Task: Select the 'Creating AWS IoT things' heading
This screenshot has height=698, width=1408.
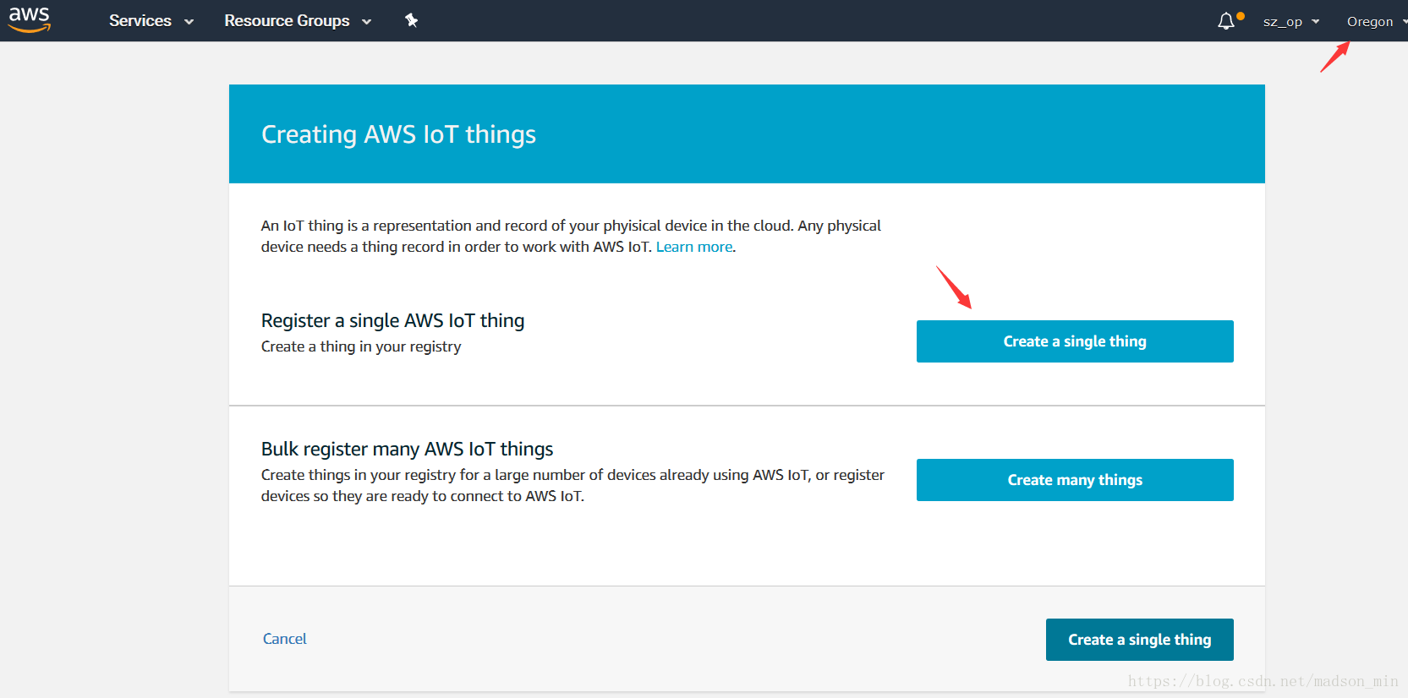Action: [x=398, y=134]
